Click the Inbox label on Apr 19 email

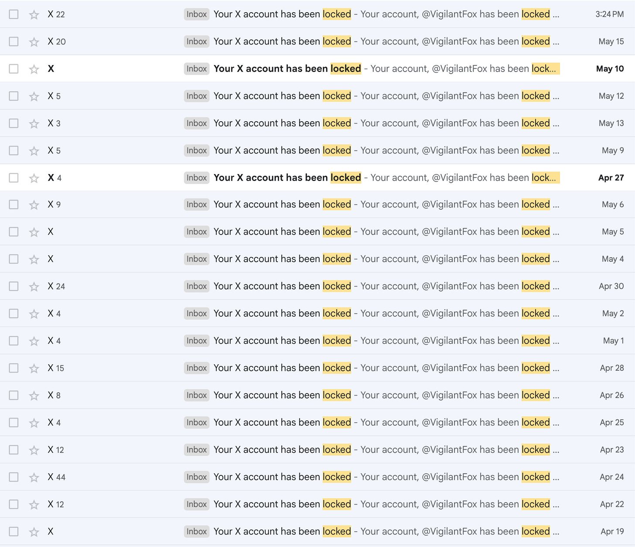tap(197, 531)
